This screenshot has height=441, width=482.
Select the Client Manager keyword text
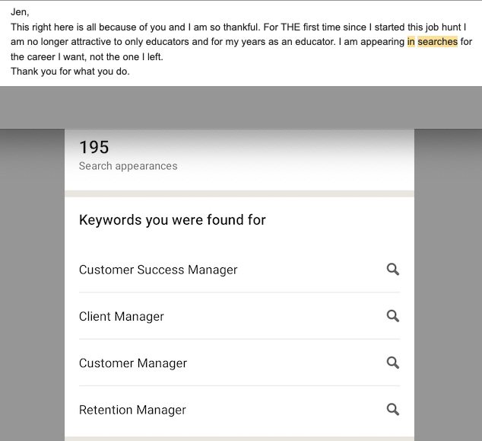coord(122,317)
